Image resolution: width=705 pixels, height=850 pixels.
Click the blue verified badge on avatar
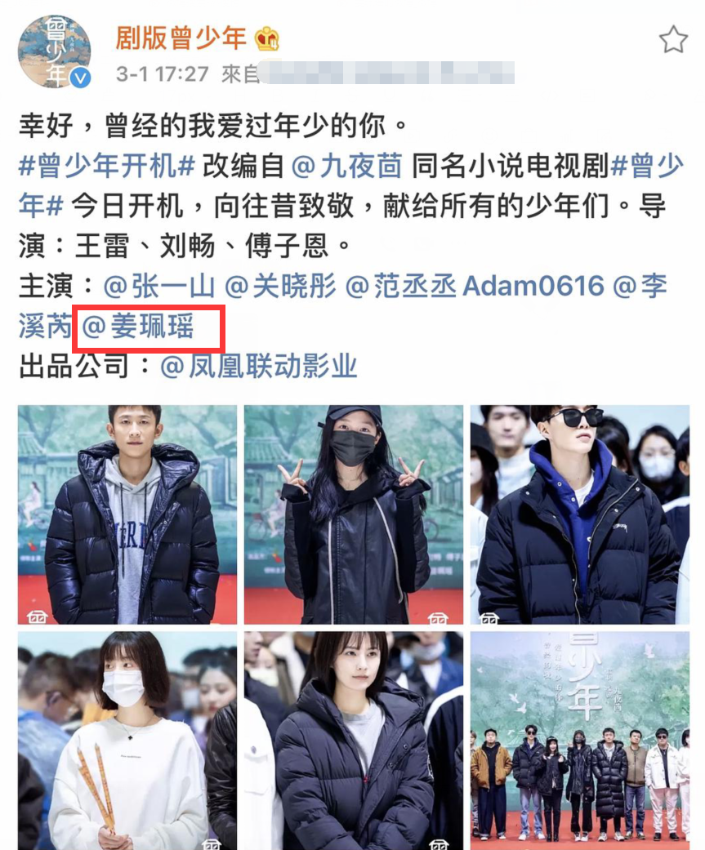pyautogui.click(x=82, y=79)
